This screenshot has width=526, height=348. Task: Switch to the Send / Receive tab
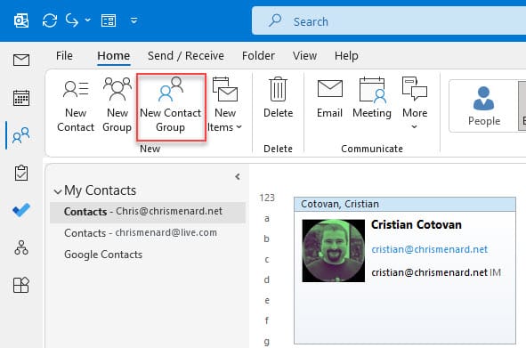(186, 56)
